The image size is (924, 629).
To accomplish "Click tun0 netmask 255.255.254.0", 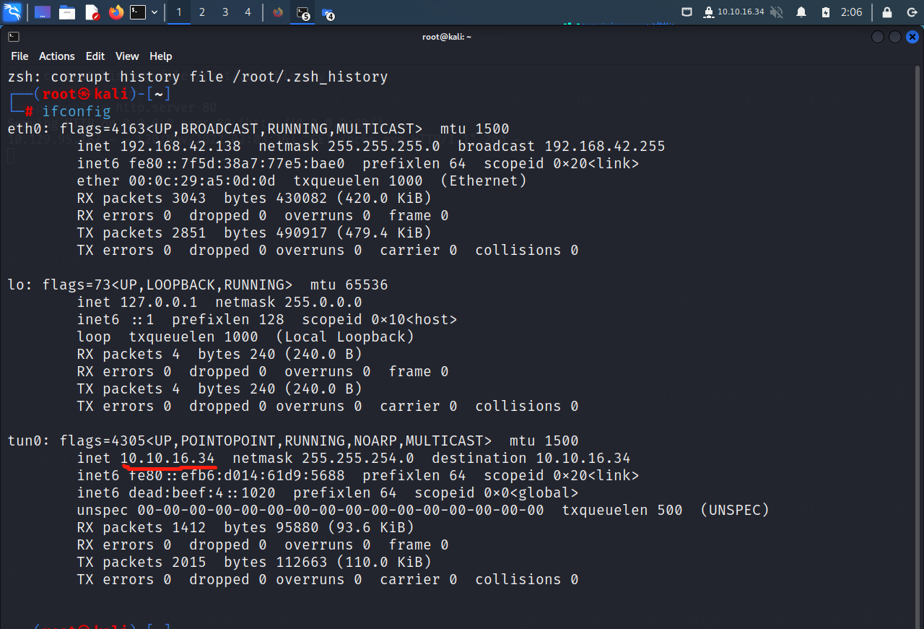I will point(358,458).
